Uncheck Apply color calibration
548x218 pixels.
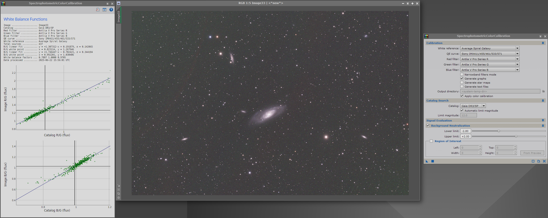click(462, 96)
